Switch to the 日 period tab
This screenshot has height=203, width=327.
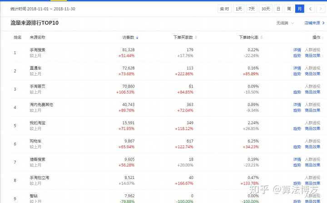pos(278,9)
